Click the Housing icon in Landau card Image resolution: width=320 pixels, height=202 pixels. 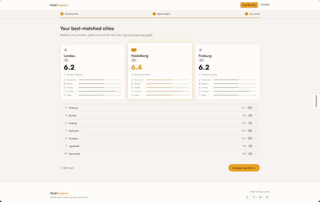pos(65,88)
